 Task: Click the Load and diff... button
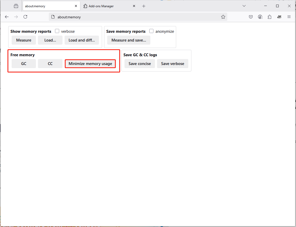pos(82,40)
